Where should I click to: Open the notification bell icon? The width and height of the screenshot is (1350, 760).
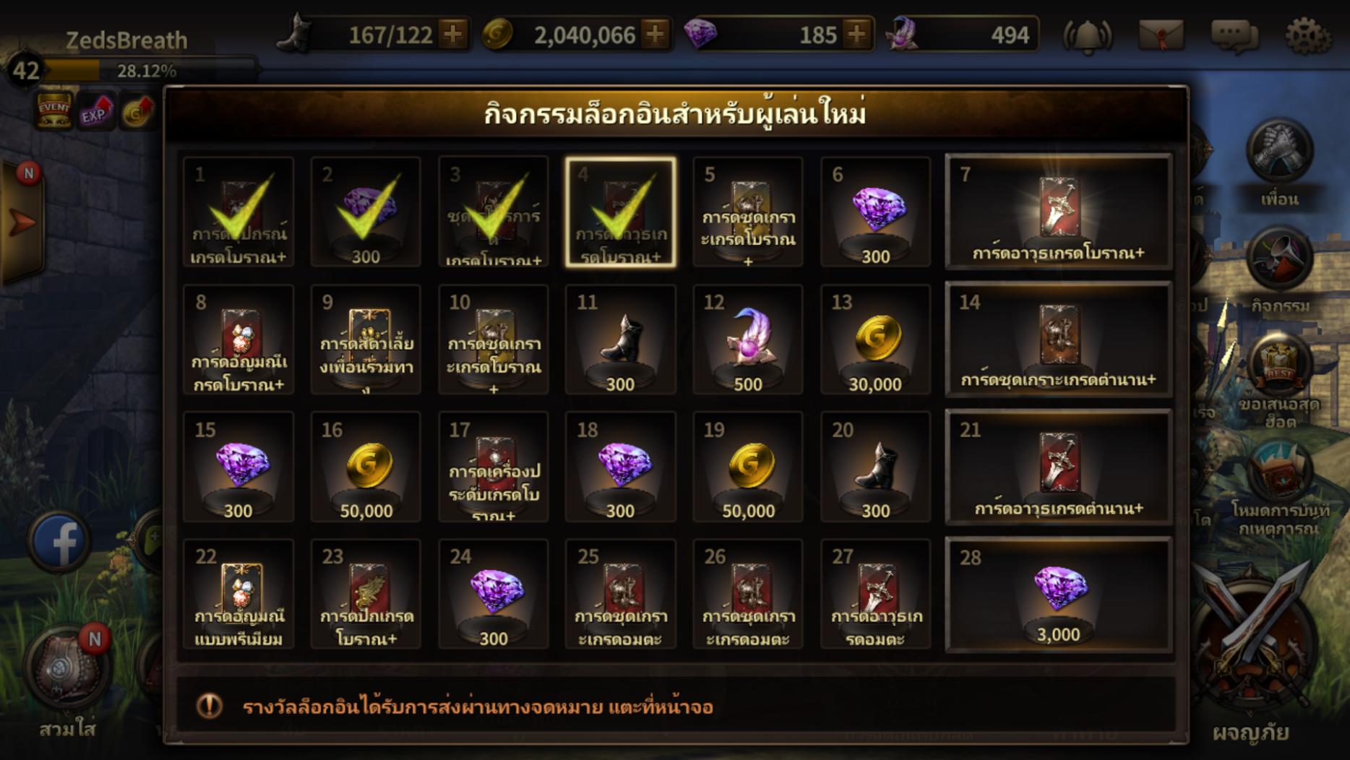pyautogui.click(x=1087, y=35)
